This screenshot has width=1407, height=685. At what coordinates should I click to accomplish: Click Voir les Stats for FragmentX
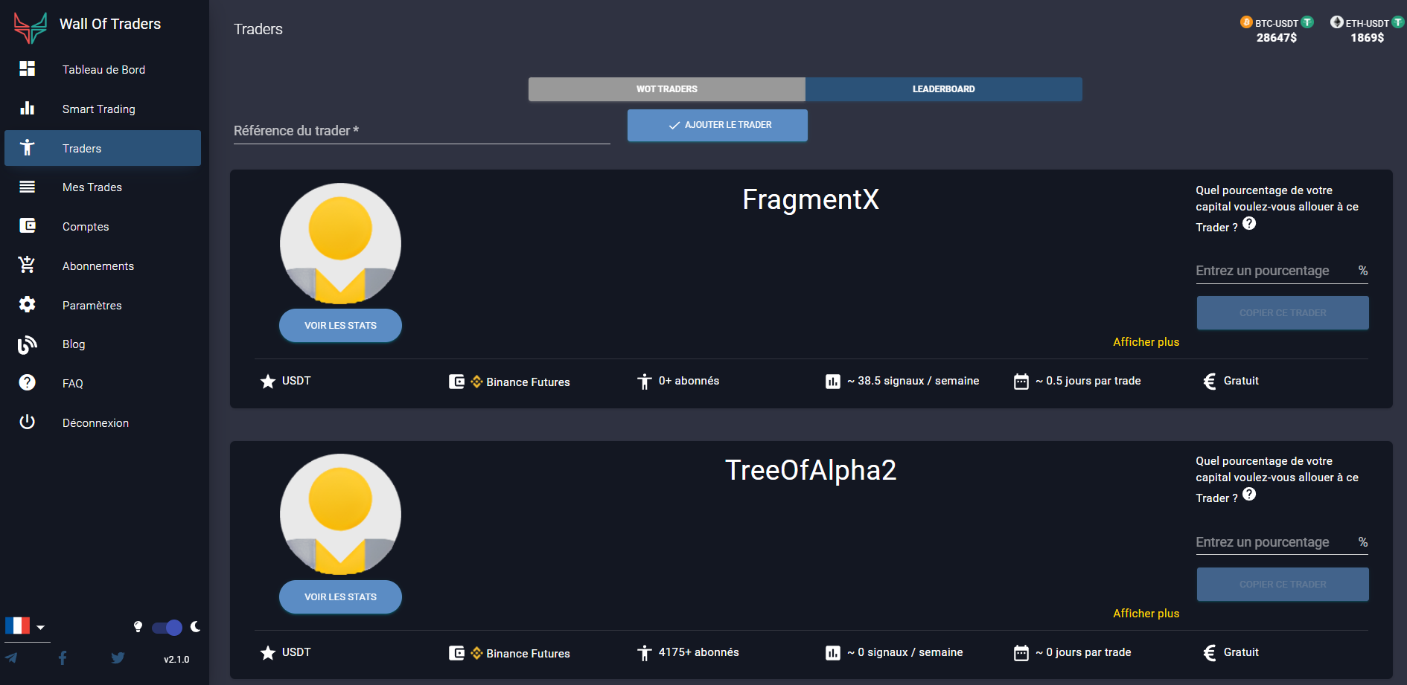(x=340, y=326)
